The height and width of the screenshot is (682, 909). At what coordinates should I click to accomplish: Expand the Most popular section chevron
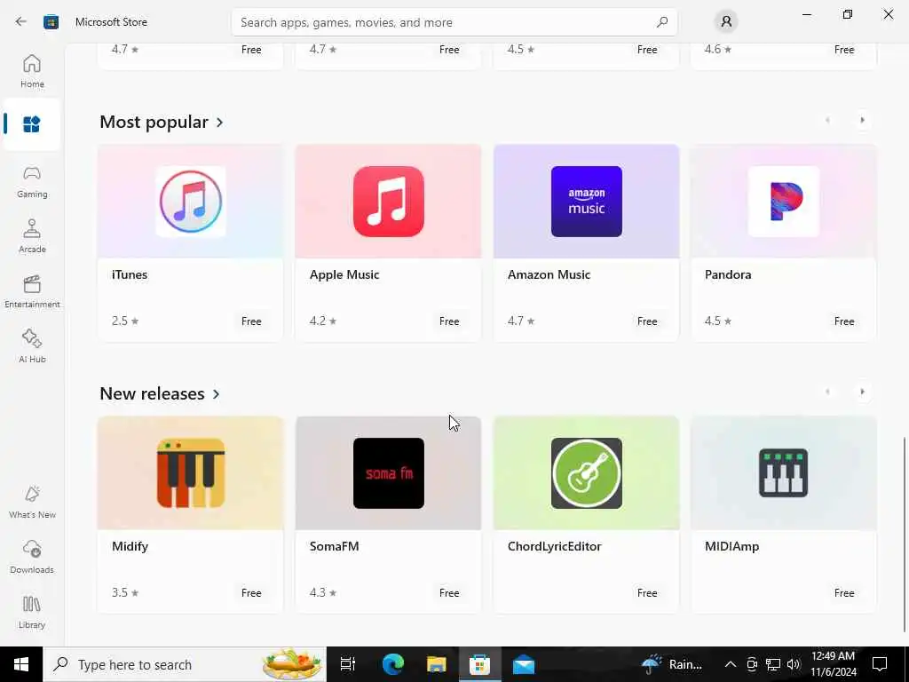[220, 123]
